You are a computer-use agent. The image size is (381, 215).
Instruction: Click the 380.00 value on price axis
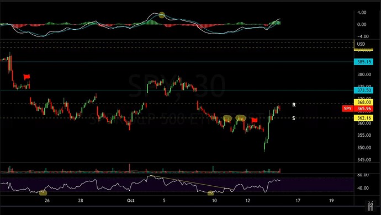364,74
